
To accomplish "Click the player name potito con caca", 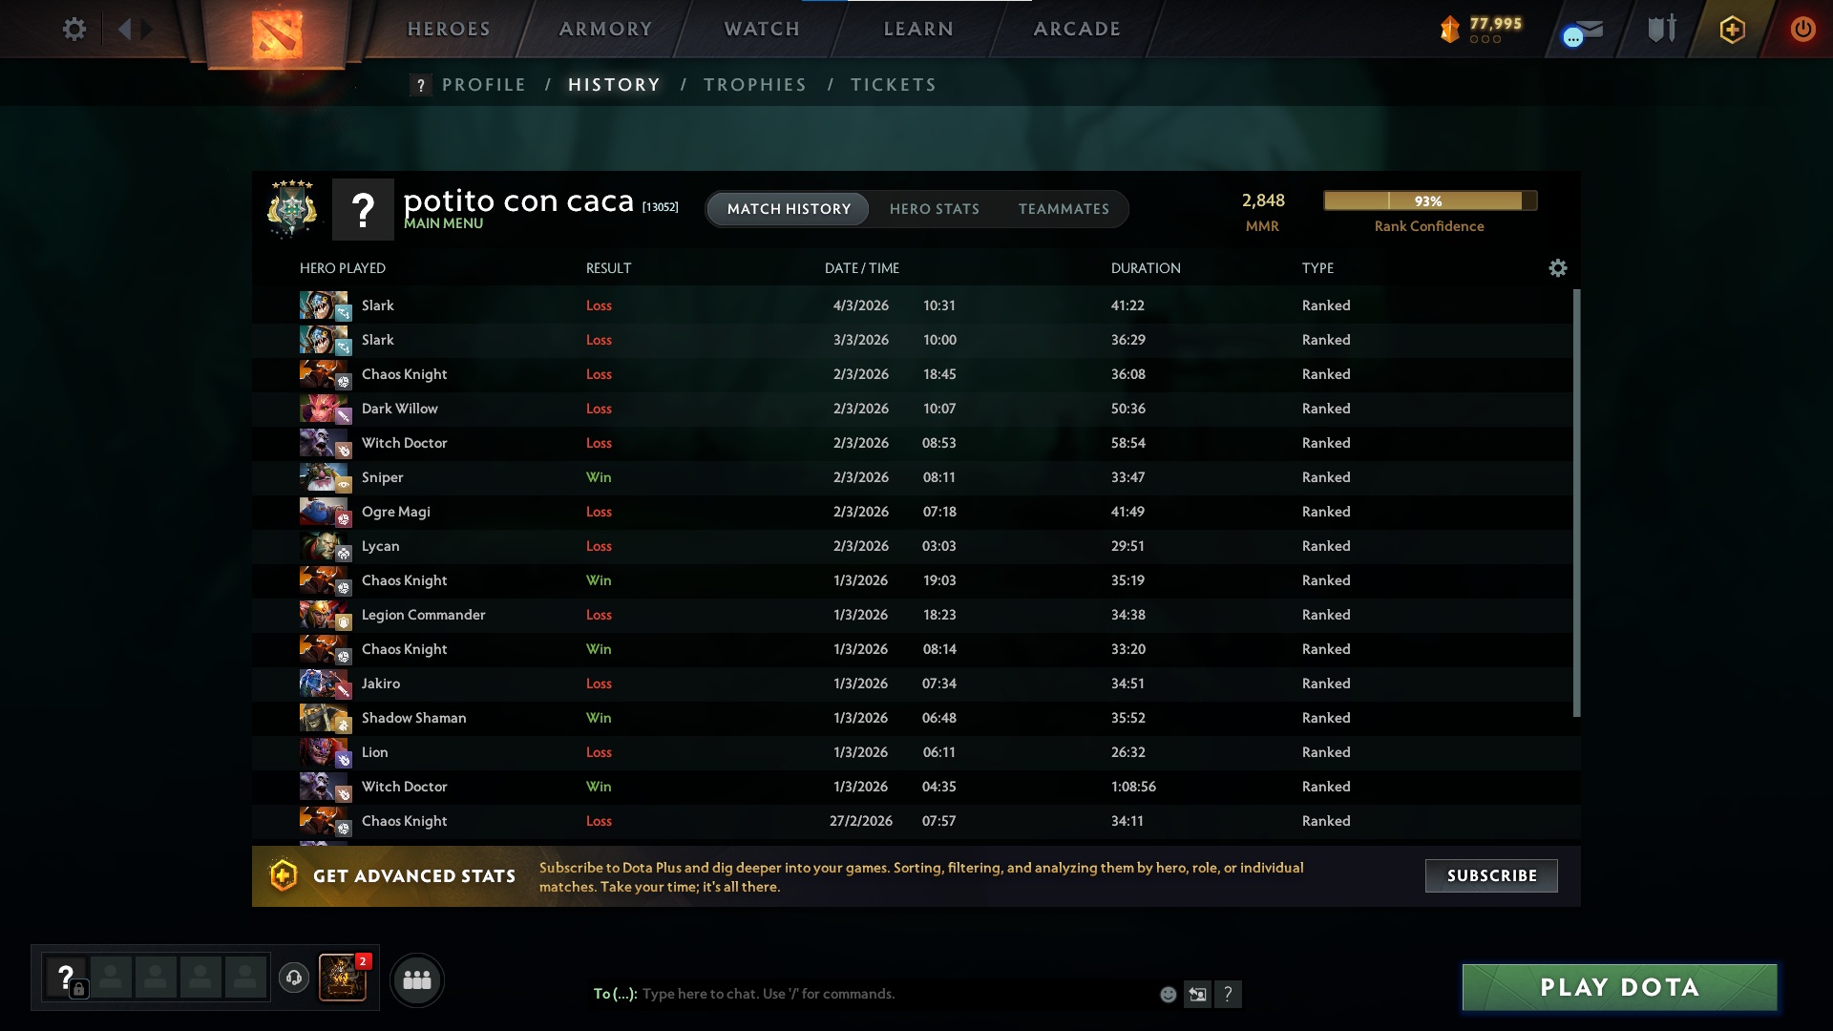I will point(518,200).
